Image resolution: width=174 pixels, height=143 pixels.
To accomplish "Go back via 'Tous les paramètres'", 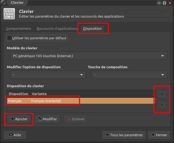I will coord(124,135).
